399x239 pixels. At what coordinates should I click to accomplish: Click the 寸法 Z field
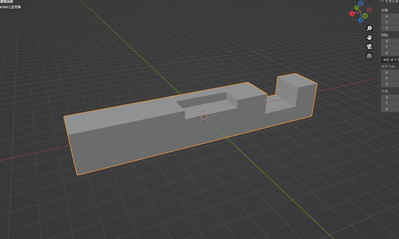[x=390, y=109]
